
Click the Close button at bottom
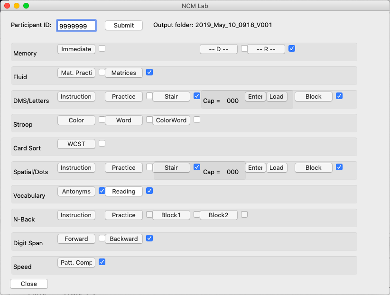29,284
